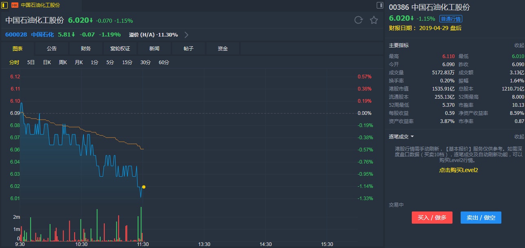Screen dimensions: 525x248
Task: Click the 财报日期 2019-04-29 盘后 text
Action: coord(425,28)
